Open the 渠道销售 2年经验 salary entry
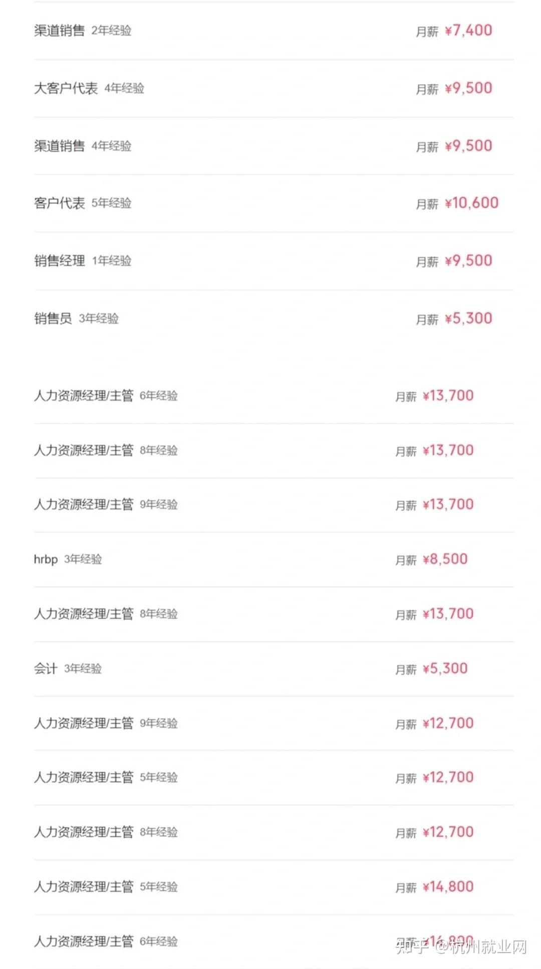Viewport: 541px width, 969px height. point(274,31)
